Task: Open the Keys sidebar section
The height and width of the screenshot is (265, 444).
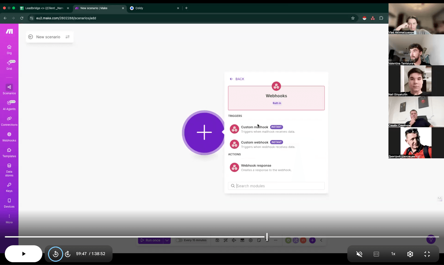Action: pos(9,187)
